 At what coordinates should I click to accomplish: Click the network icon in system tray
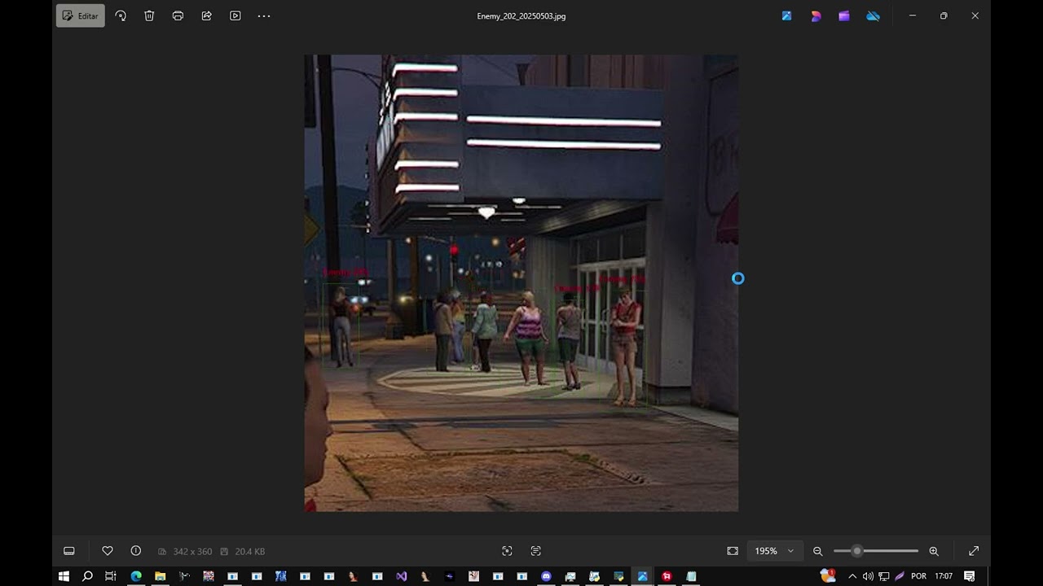884,576
